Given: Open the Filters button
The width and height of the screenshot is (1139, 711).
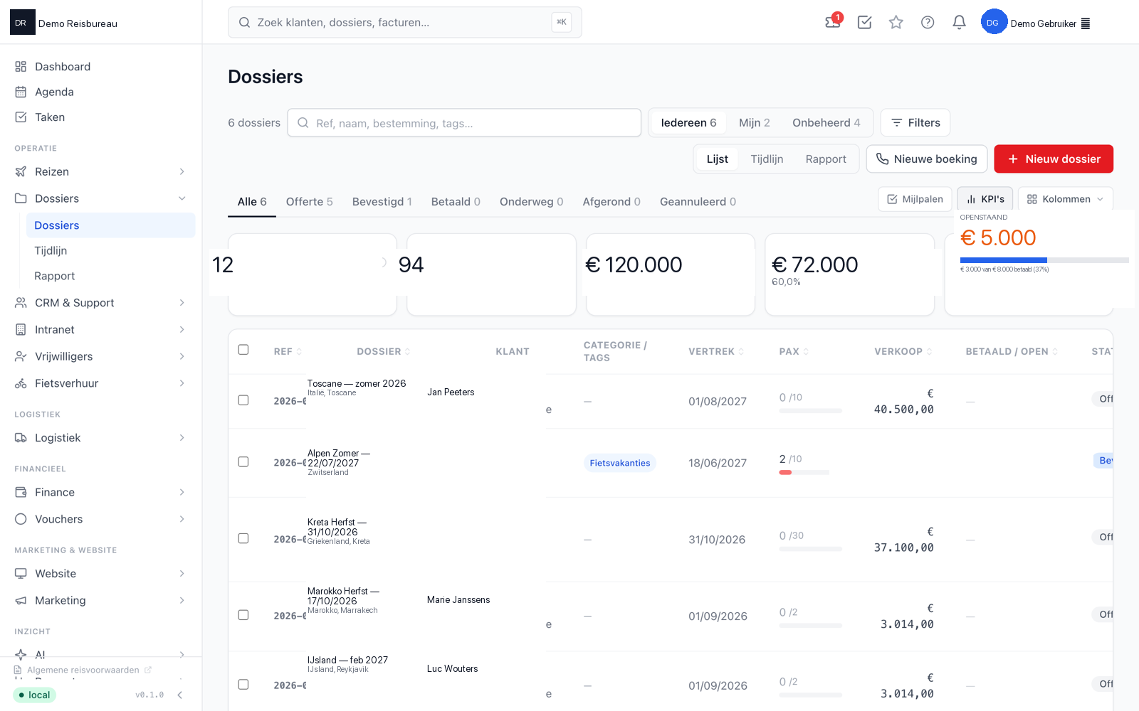Looking at the screenshot, I should (x=915, y=123).
